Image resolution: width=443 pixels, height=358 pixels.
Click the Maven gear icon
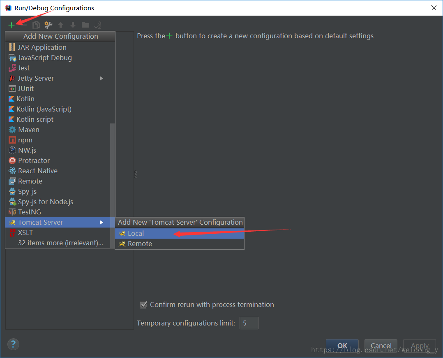[x=12, y=130]
